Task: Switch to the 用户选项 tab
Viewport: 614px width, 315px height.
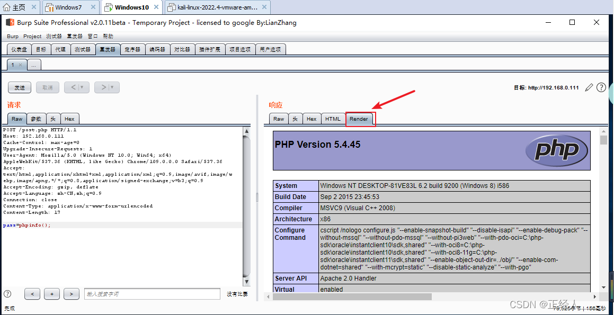Action: pyautogui.click(x=271, y=49)
